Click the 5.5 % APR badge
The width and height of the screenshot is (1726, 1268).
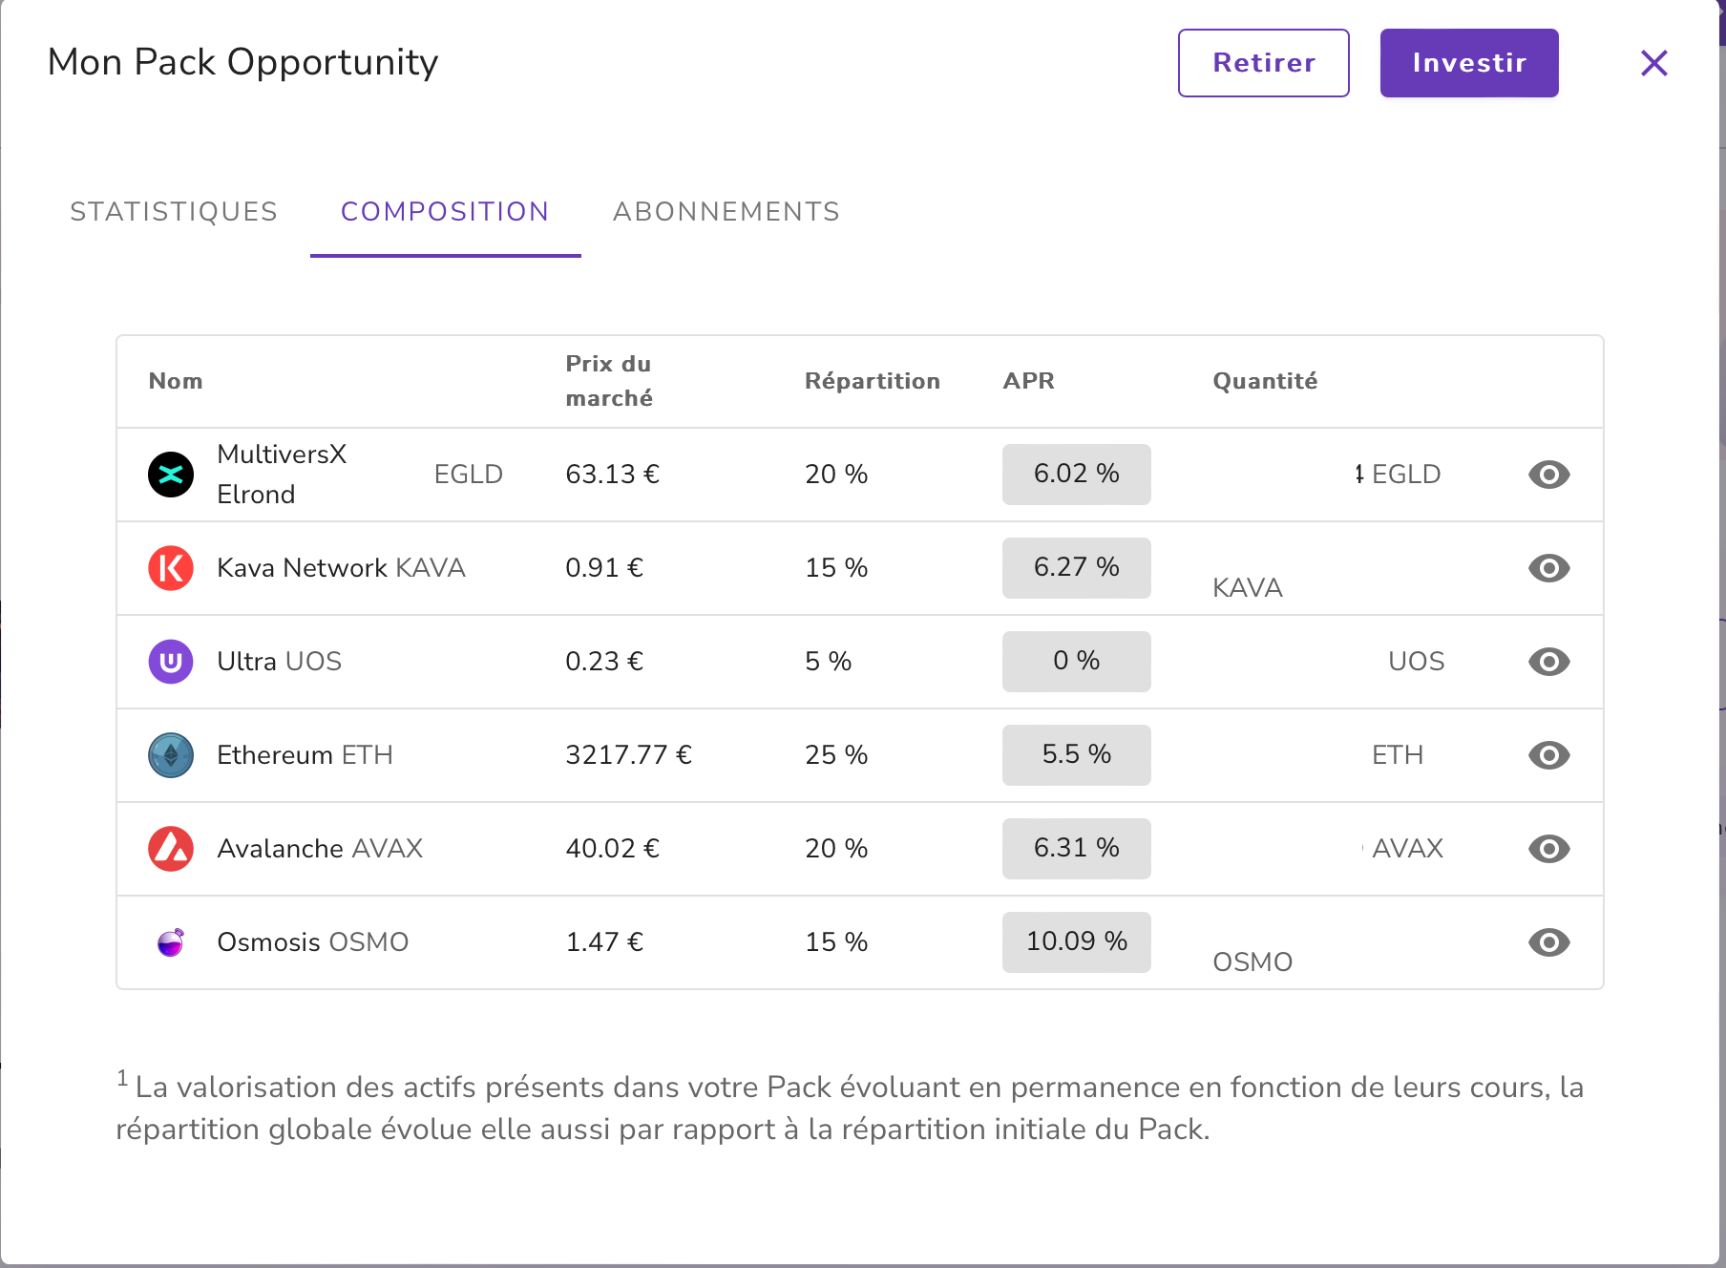tap(1076, 755)
